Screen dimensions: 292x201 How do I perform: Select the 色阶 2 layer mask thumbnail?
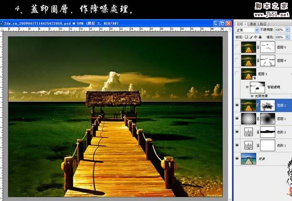[x=268, y=132]
